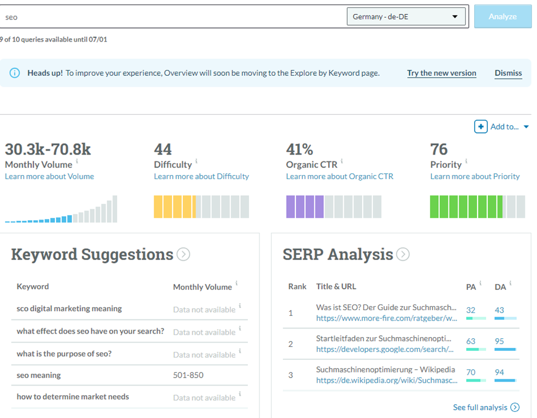Open the de.wikipedia.org result URL
The image size is (537, 418).
(387, 380)
